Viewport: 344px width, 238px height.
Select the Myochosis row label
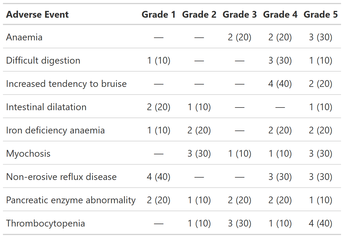(x=28, y=153)
